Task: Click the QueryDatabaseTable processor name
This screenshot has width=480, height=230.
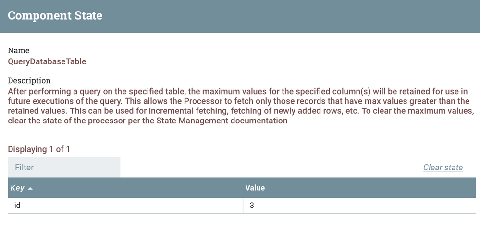Action: [47, 61]
